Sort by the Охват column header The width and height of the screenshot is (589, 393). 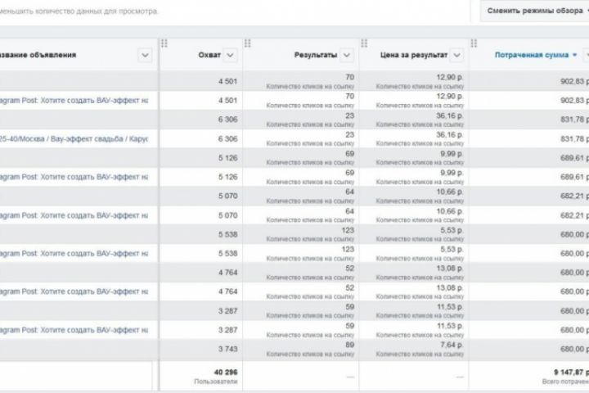pos(209,55)
